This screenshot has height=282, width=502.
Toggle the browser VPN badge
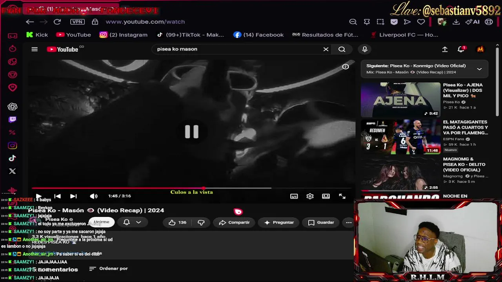click(77, 22)
